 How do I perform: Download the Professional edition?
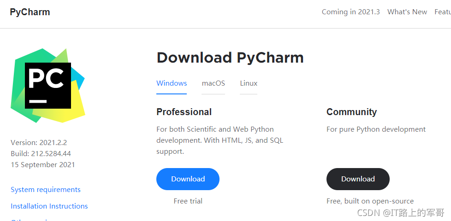coord(188,179)
